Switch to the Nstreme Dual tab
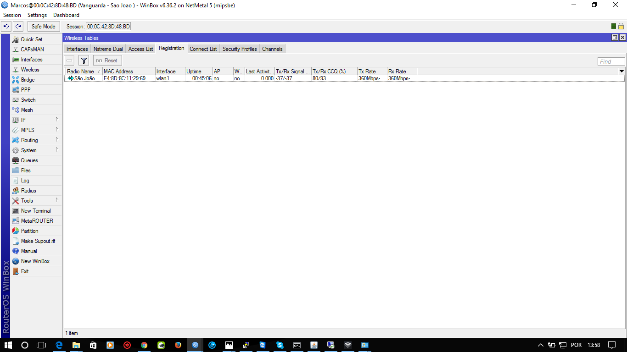627x352 pixels. click(x=108, y=49)
